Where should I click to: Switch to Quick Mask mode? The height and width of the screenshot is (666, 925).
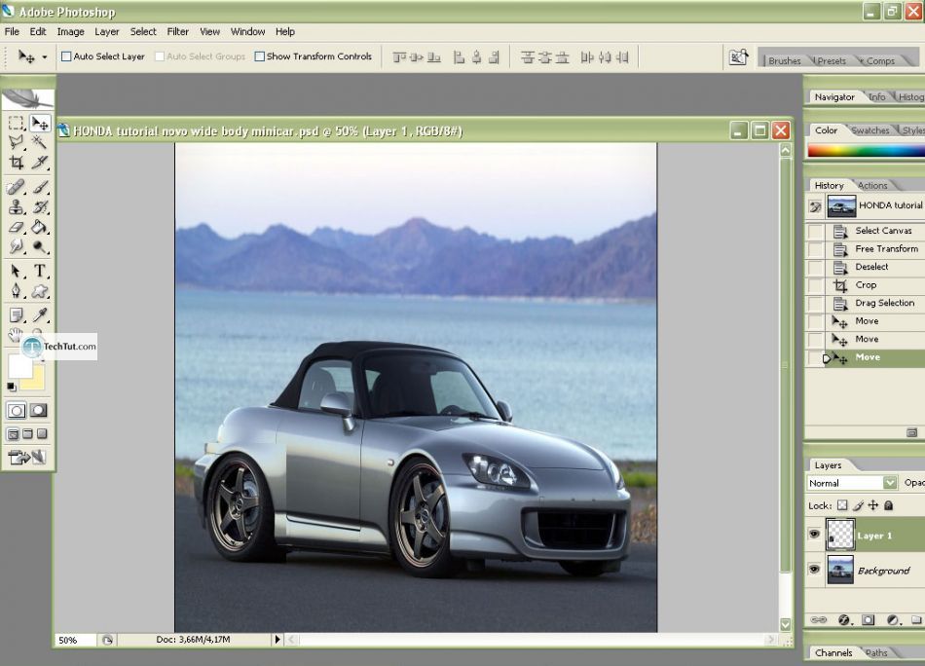pyautogui.click(x=39, y=410)
